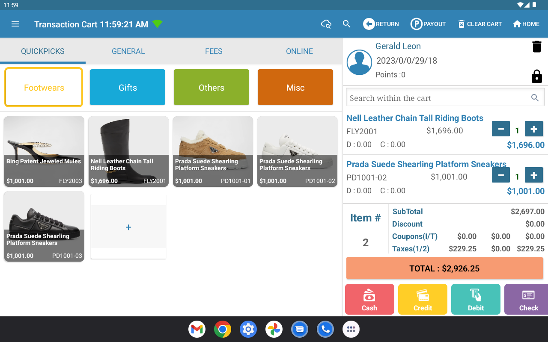Add Prada sneakers PD1001-03 product tile
Screen dimensions: 548x342
tap(44, 226)
